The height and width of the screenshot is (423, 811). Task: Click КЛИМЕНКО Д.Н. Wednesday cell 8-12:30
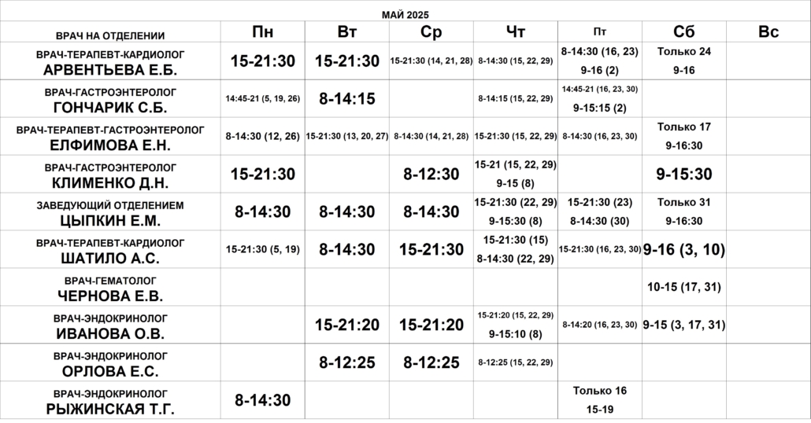click(431, 174)
